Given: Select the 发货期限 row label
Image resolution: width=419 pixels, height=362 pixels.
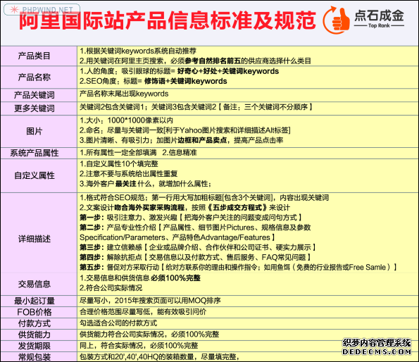Looking at the screenshot, I should click(35, 346).
